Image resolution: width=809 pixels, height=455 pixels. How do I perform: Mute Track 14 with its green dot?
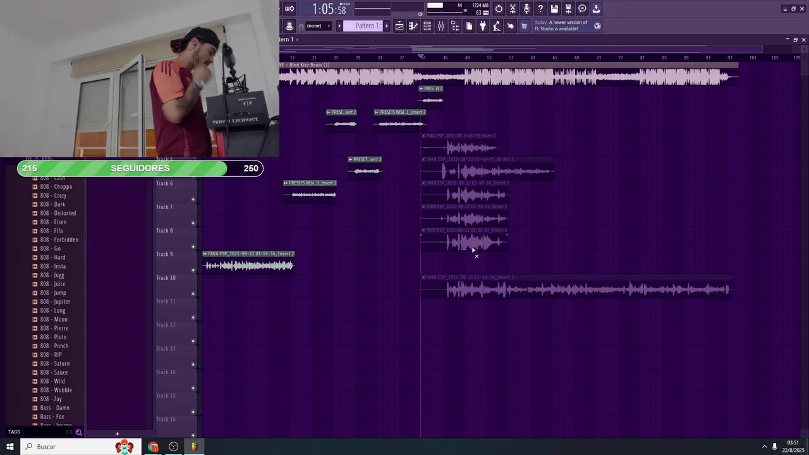(x=193, y=389)
